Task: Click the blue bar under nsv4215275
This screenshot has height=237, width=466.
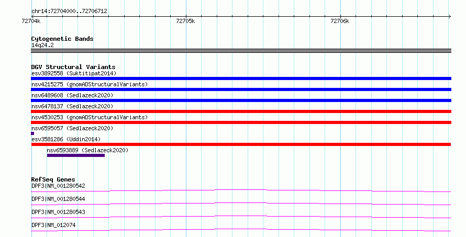Action: pyautogui.click(x=241, y=89)
